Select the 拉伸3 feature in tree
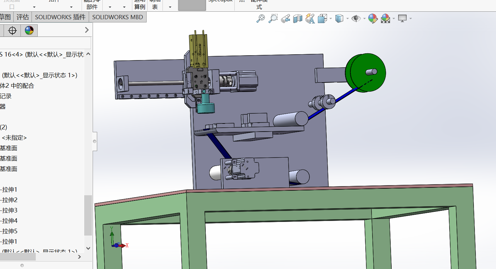Image resolution: width=496 pixels, height=269 pixels. click(10, 210)
